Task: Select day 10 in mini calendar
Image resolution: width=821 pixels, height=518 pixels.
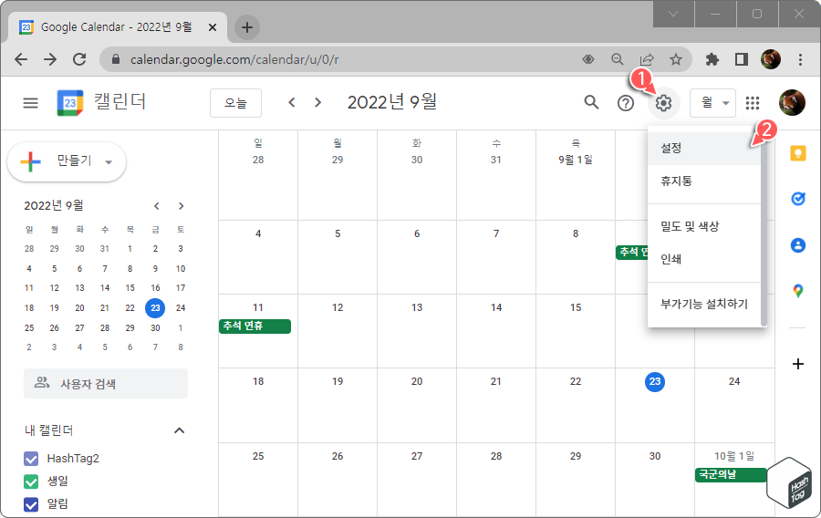Action: [x=180, y=268]
